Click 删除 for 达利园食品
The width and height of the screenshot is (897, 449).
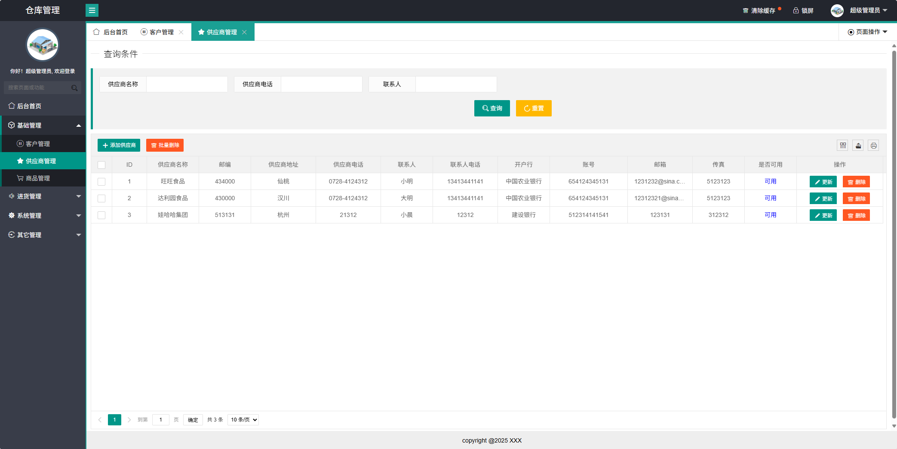click(856, 199)
